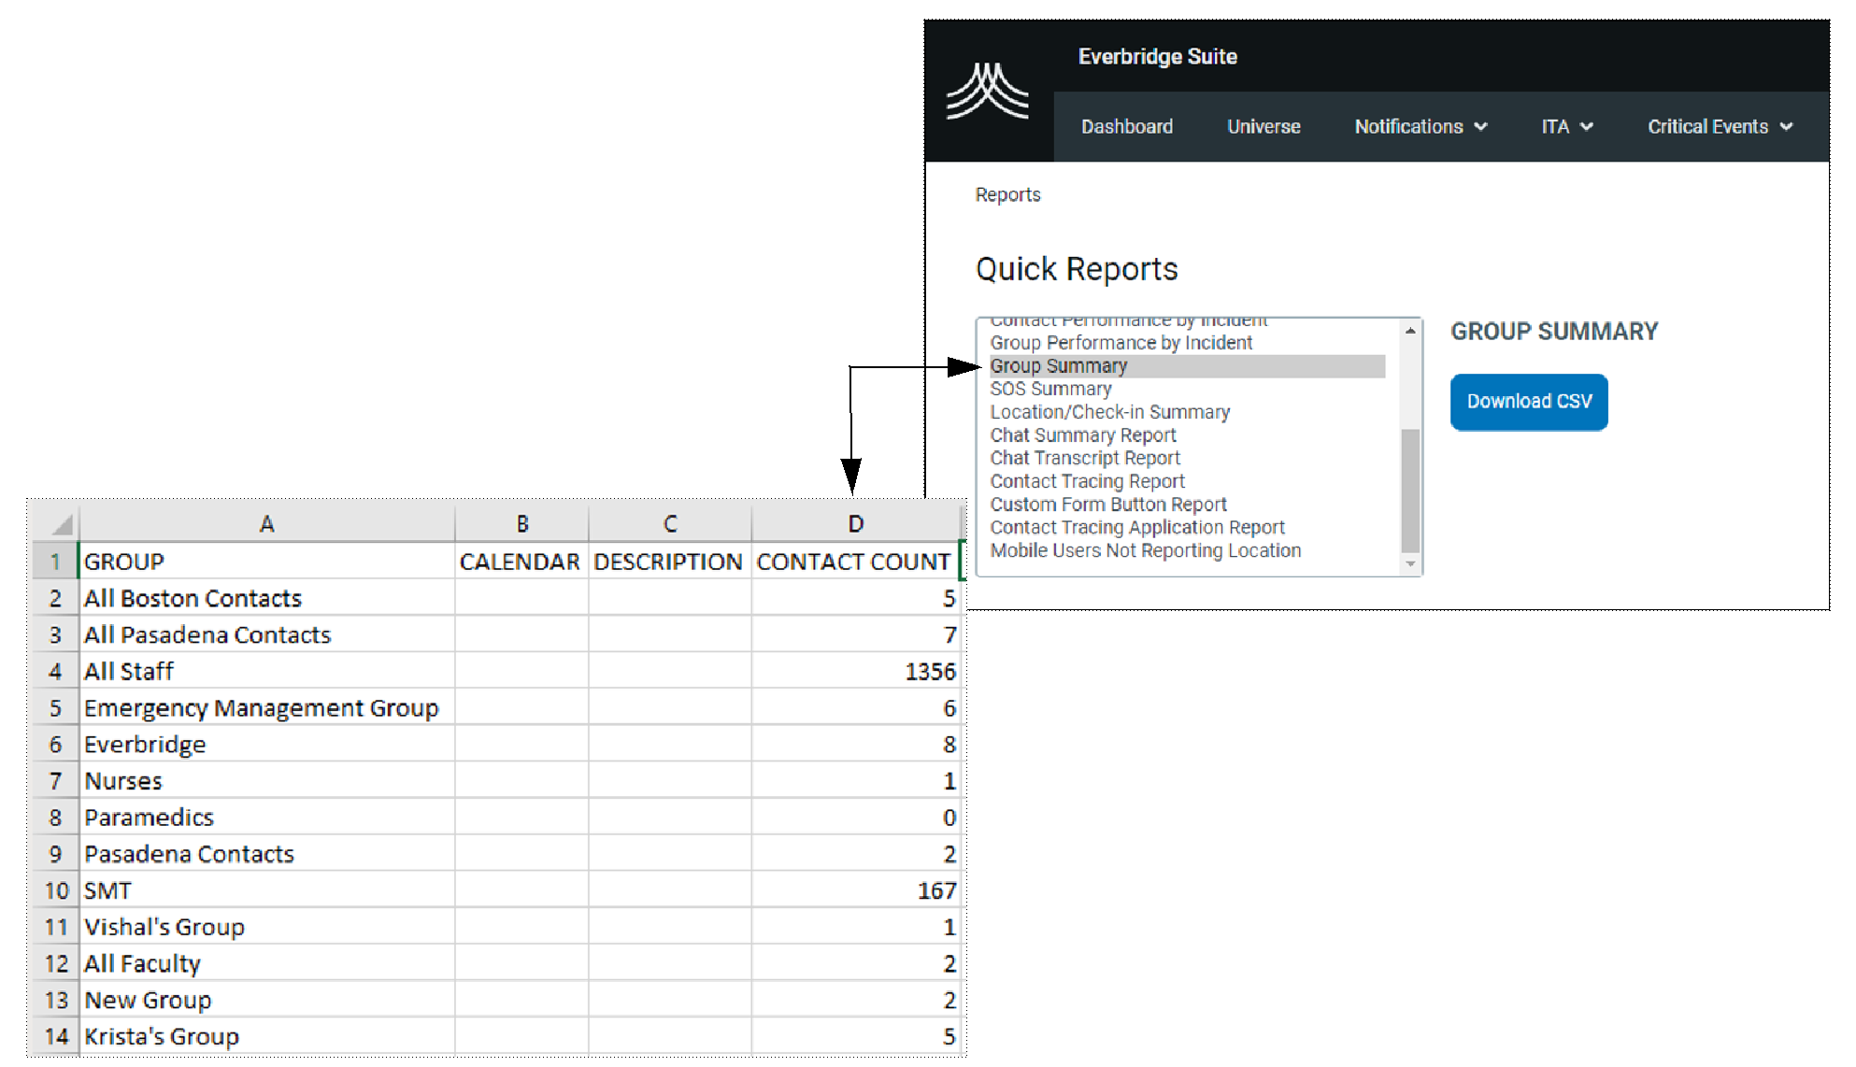This screenshot has width=1856, height=1067.
Task: Select row 4 header in spreadsheet
Action: pyautogui.click(x=55, y=671)
